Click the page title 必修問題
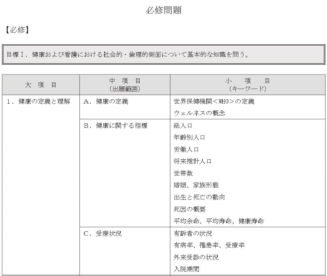Screen dimensions: 327x276 click(x=164, y=10)
